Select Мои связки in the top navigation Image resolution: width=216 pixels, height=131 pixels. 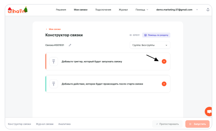81,10
